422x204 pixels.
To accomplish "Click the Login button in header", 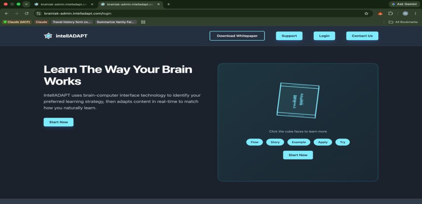I will tap(324, 36).
